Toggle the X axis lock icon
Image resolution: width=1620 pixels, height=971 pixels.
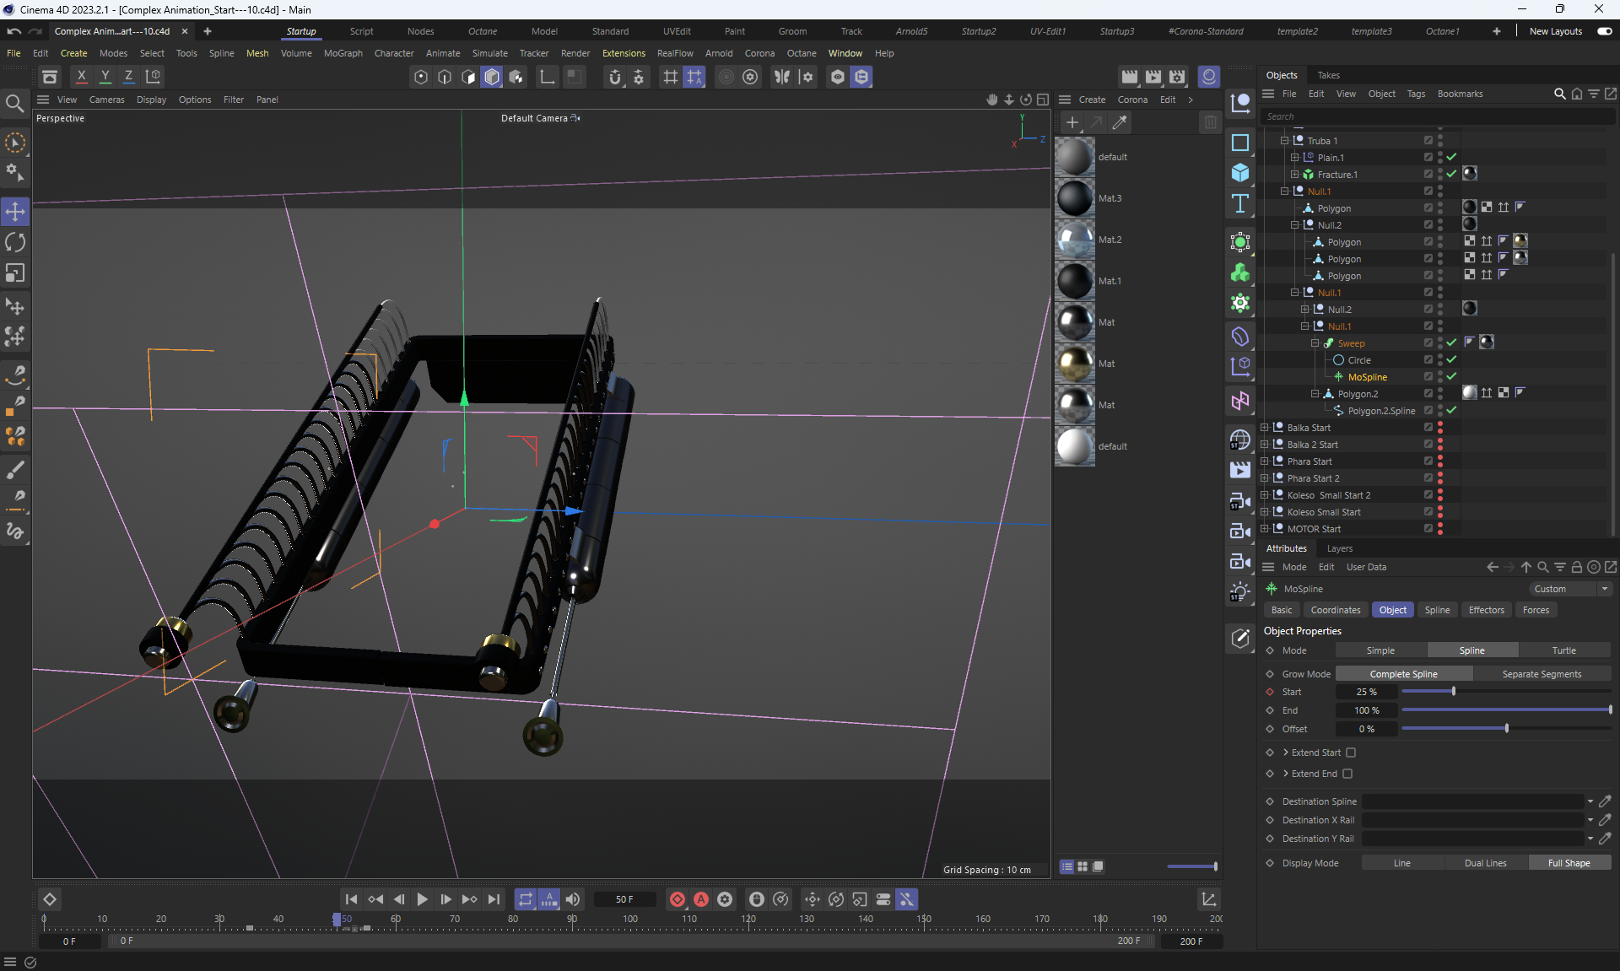click(x=82, y=76)
